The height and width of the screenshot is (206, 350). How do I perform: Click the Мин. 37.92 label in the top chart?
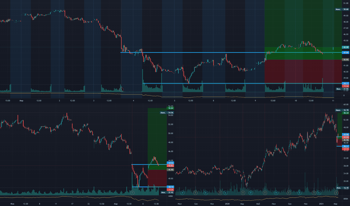click(x=342, y=89)
